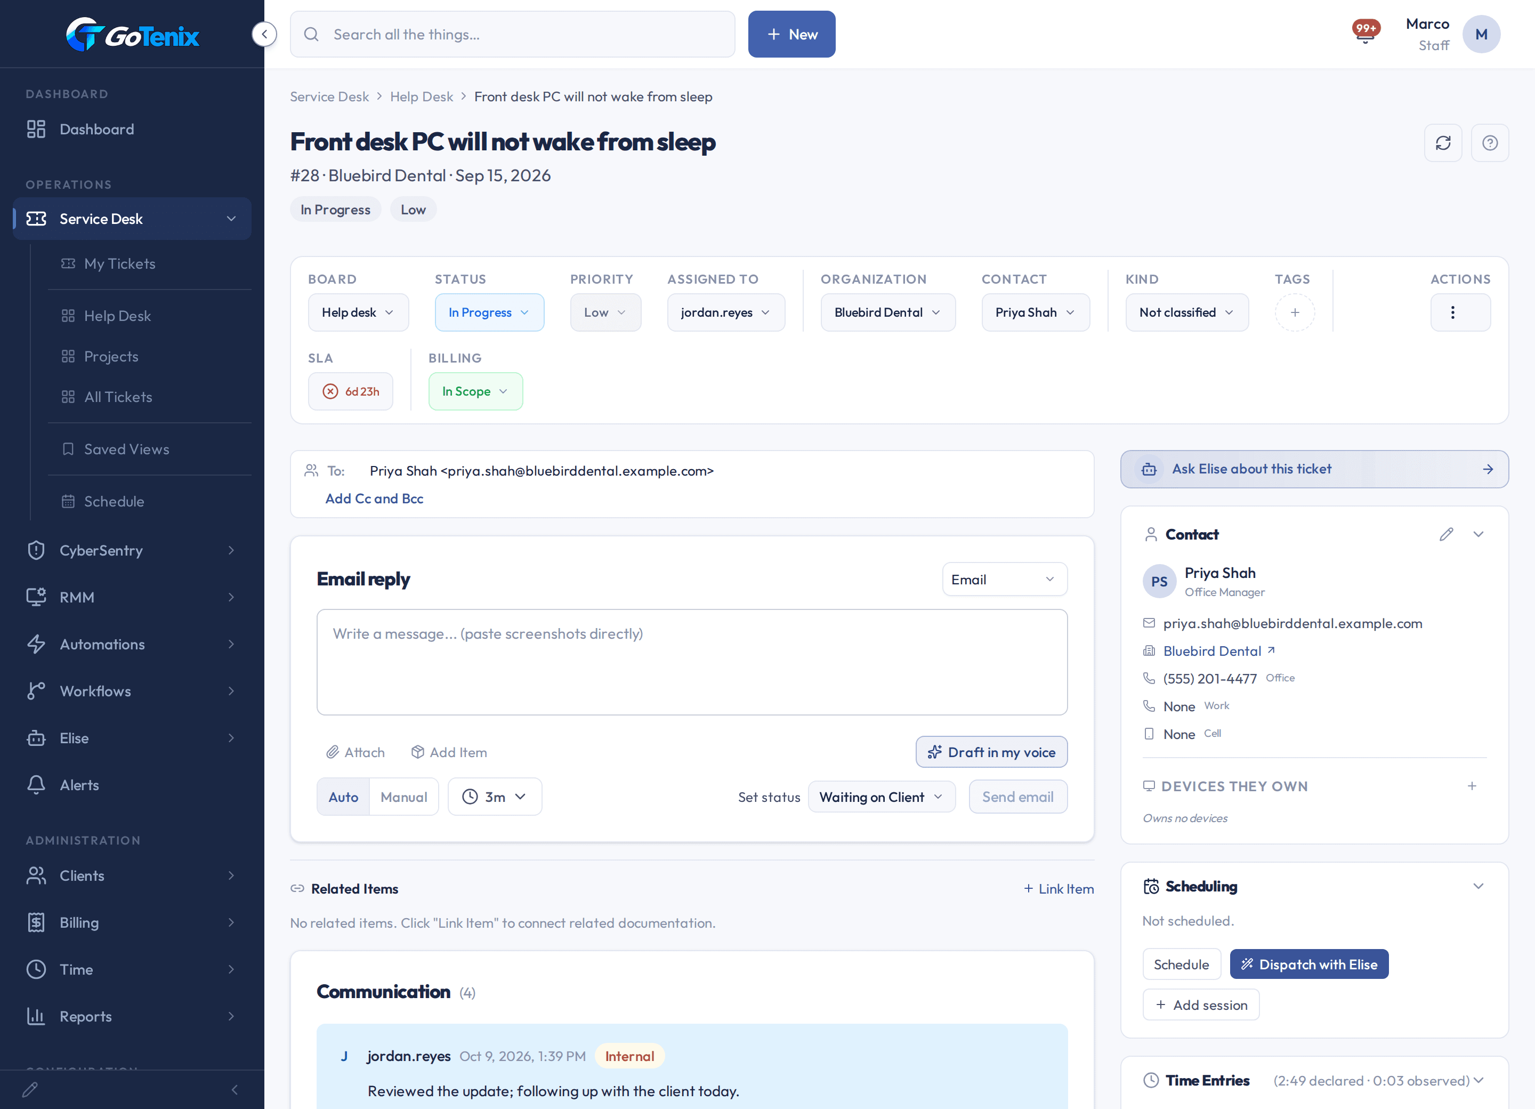
Task: Expand the Time Entries panel
Action: 1478,1081
